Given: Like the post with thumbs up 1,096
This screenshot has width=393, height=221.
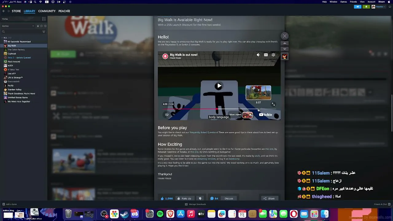Looking at the screenshot, I should 167,199.
